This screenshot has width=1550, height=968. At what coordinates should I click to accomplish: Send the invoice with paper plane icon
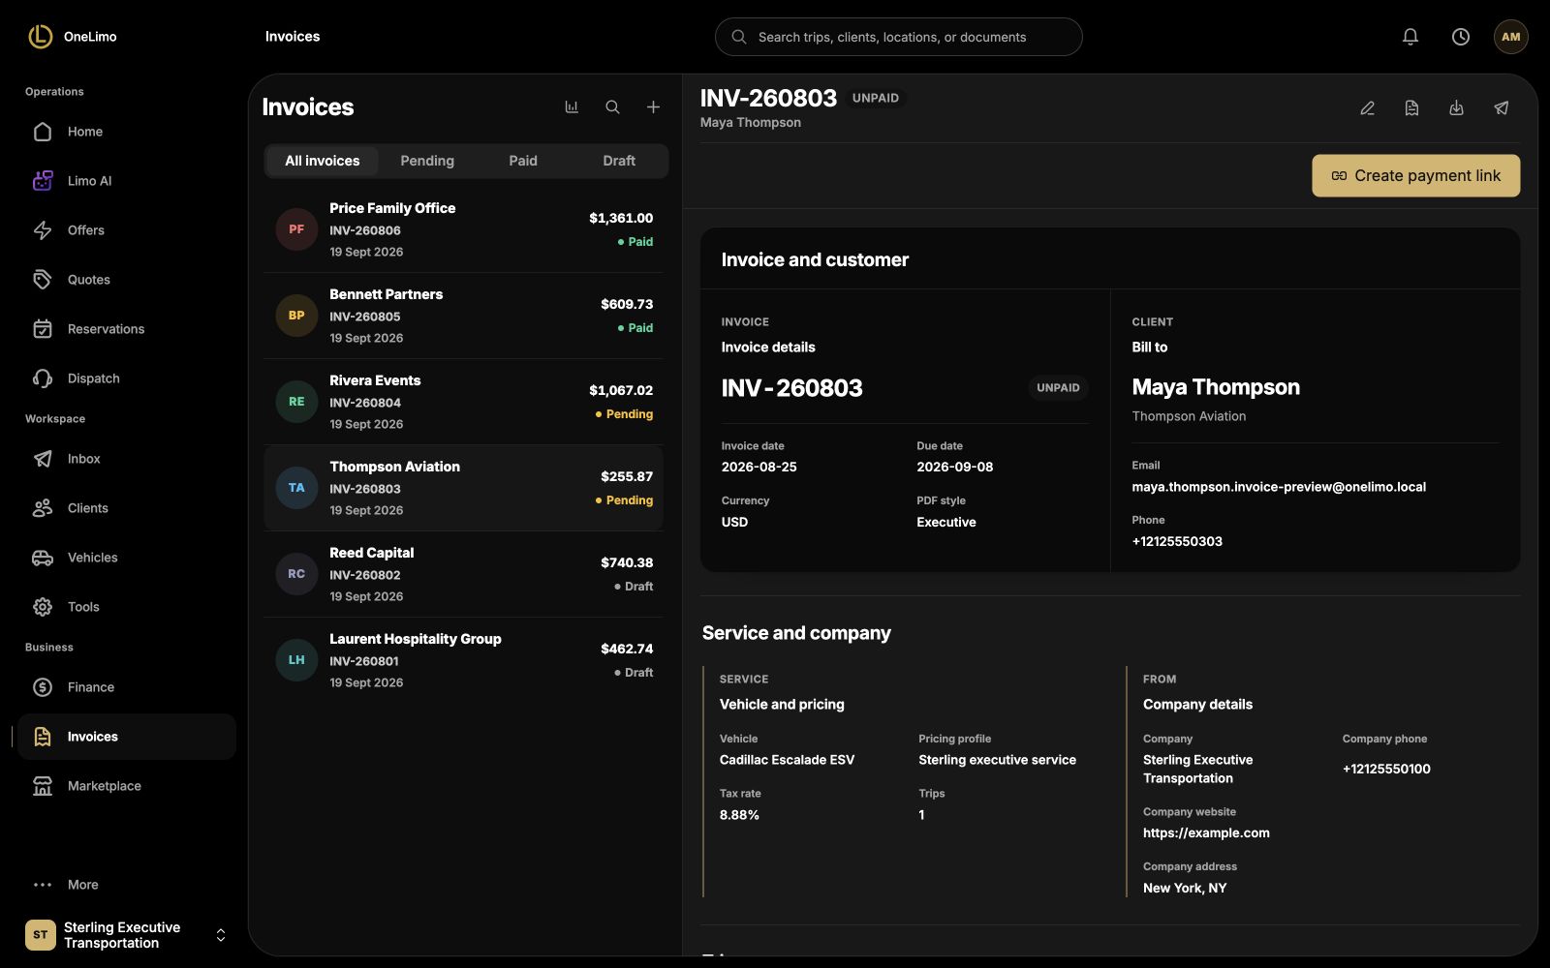point(1501,108)
